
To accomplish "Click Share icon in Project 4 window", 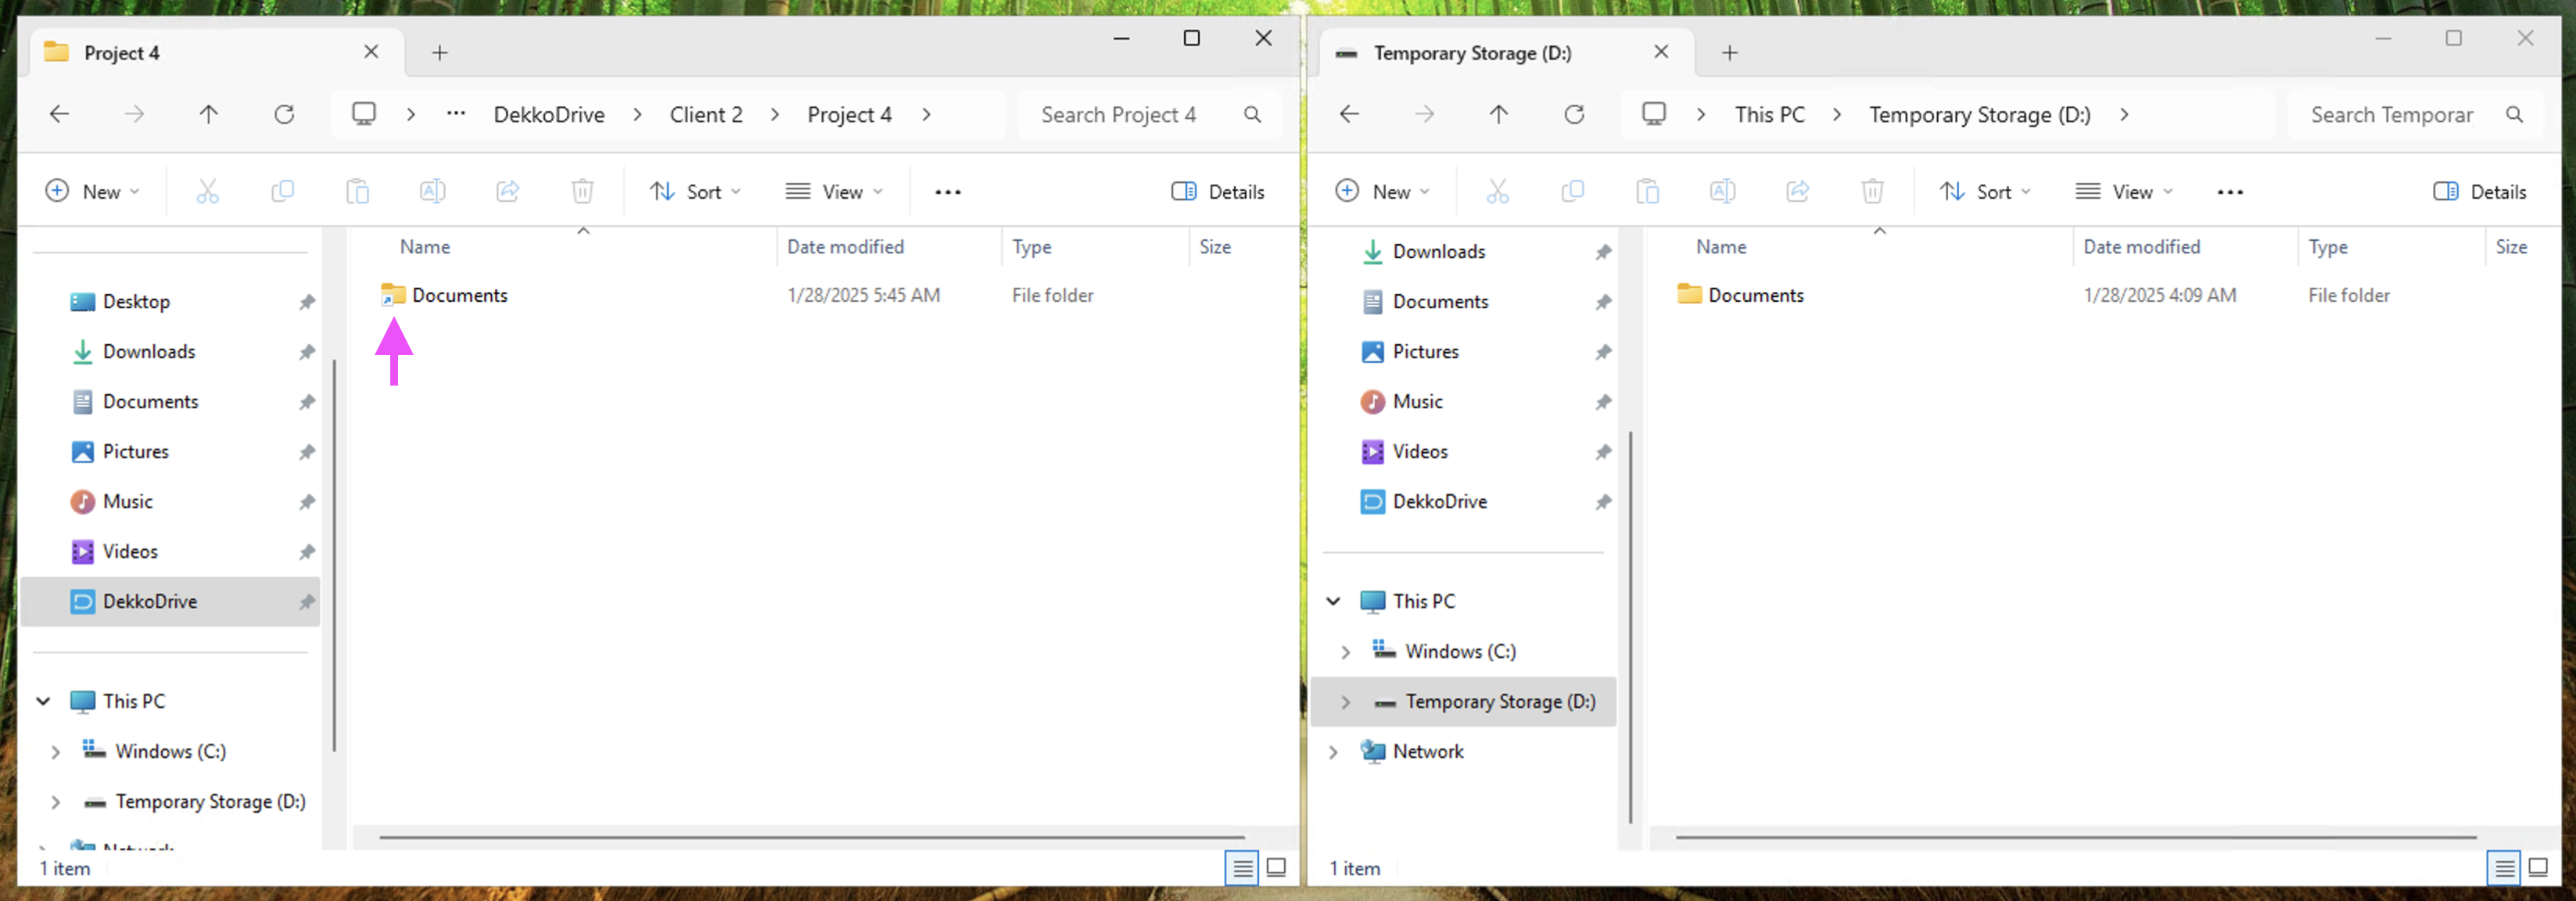I will pyautogui.click(x=508, y=191).
